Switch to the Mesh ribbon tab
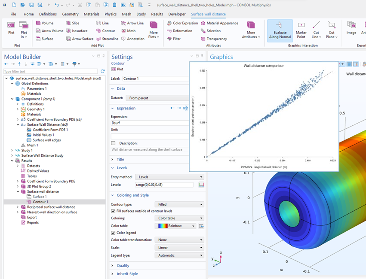366x279 pixels. [x=126, y=14]
